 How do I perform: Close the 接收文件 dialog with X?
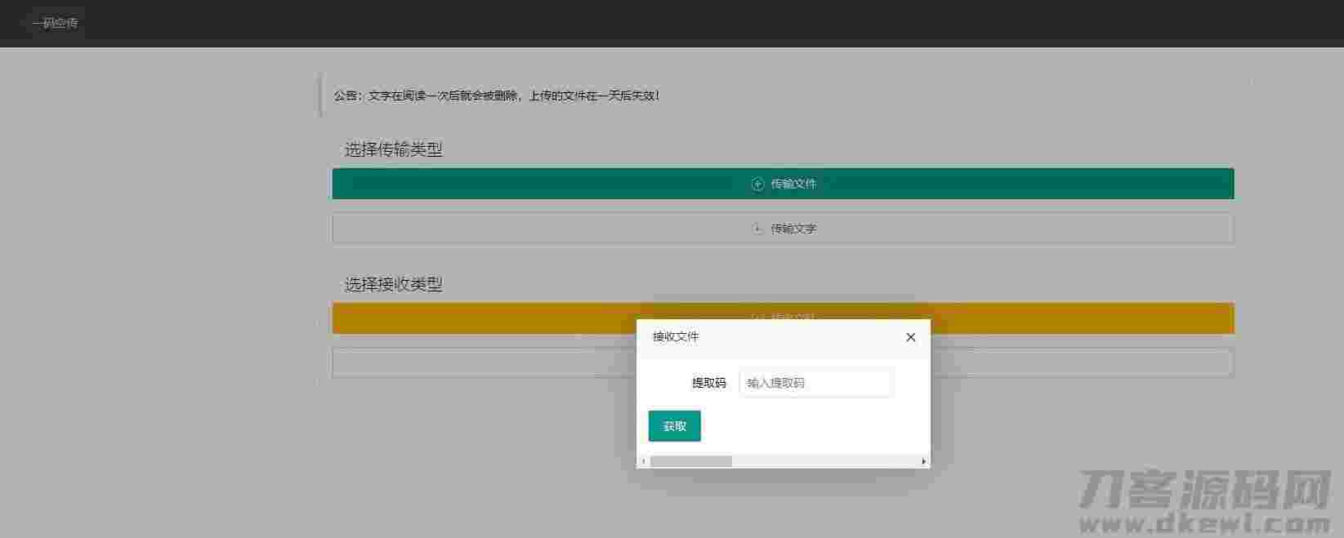click(910, 337)
